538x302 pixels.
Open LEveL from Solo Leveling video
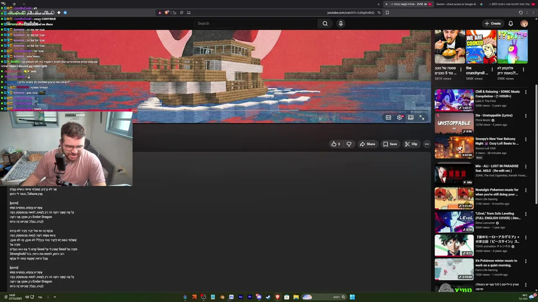(x=454, y=221)
